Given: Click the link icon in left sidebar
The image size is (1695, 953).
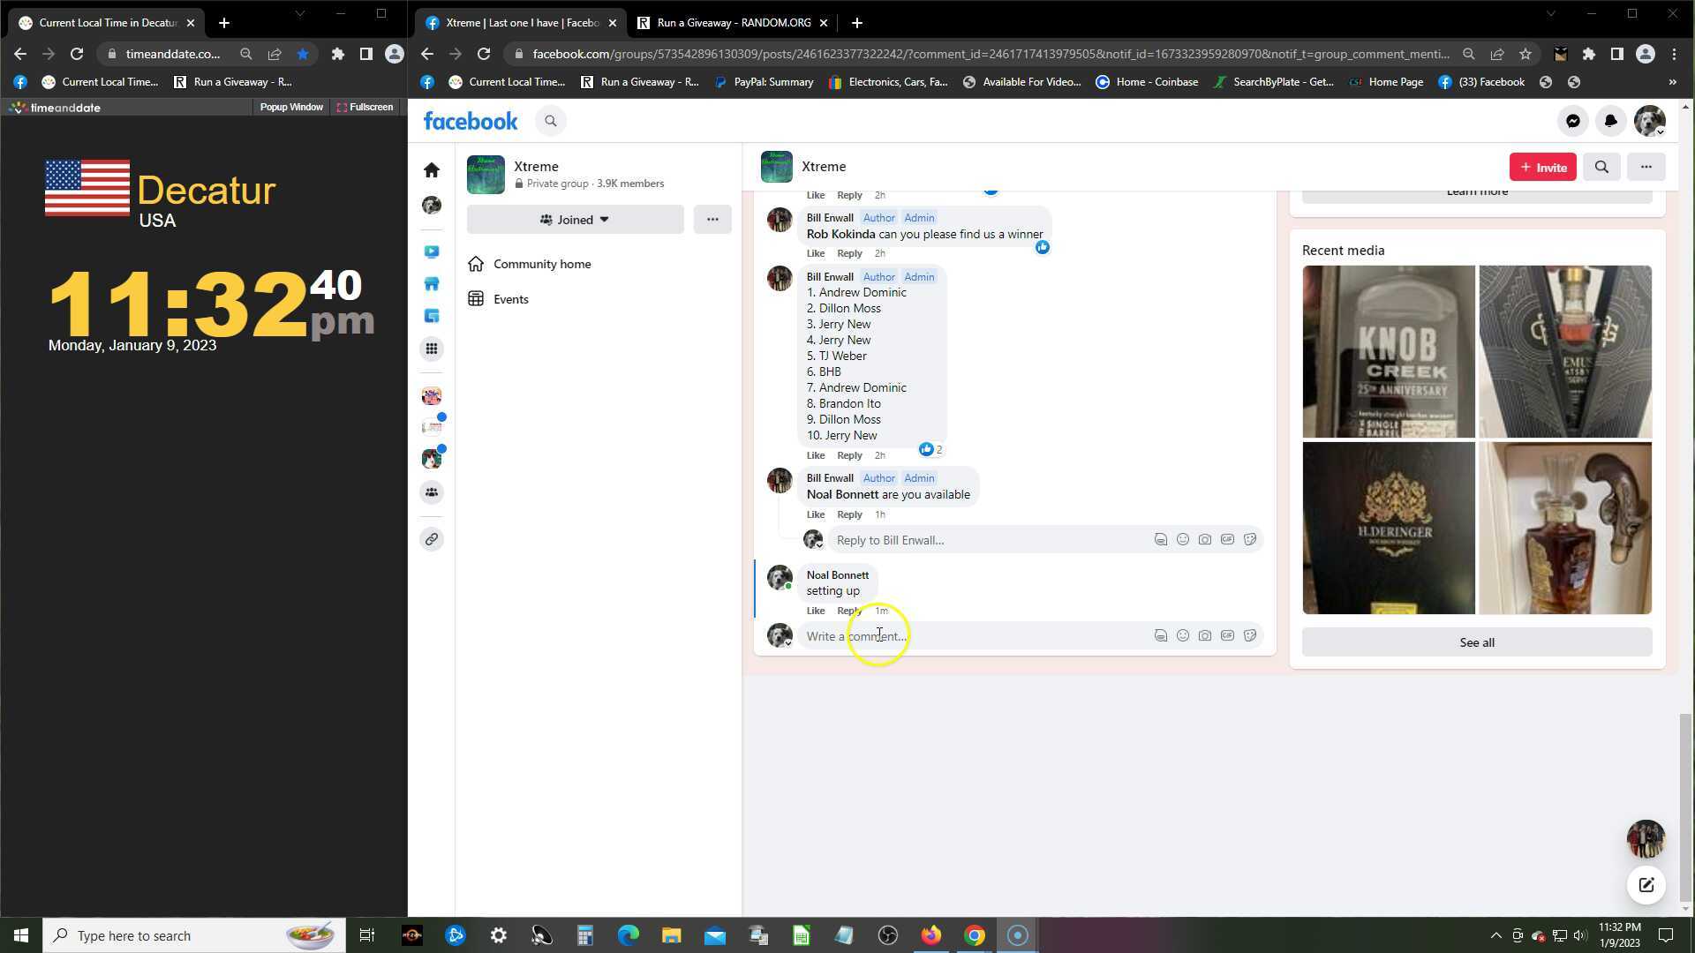Looking at the screenshot, I should point(432,539).
